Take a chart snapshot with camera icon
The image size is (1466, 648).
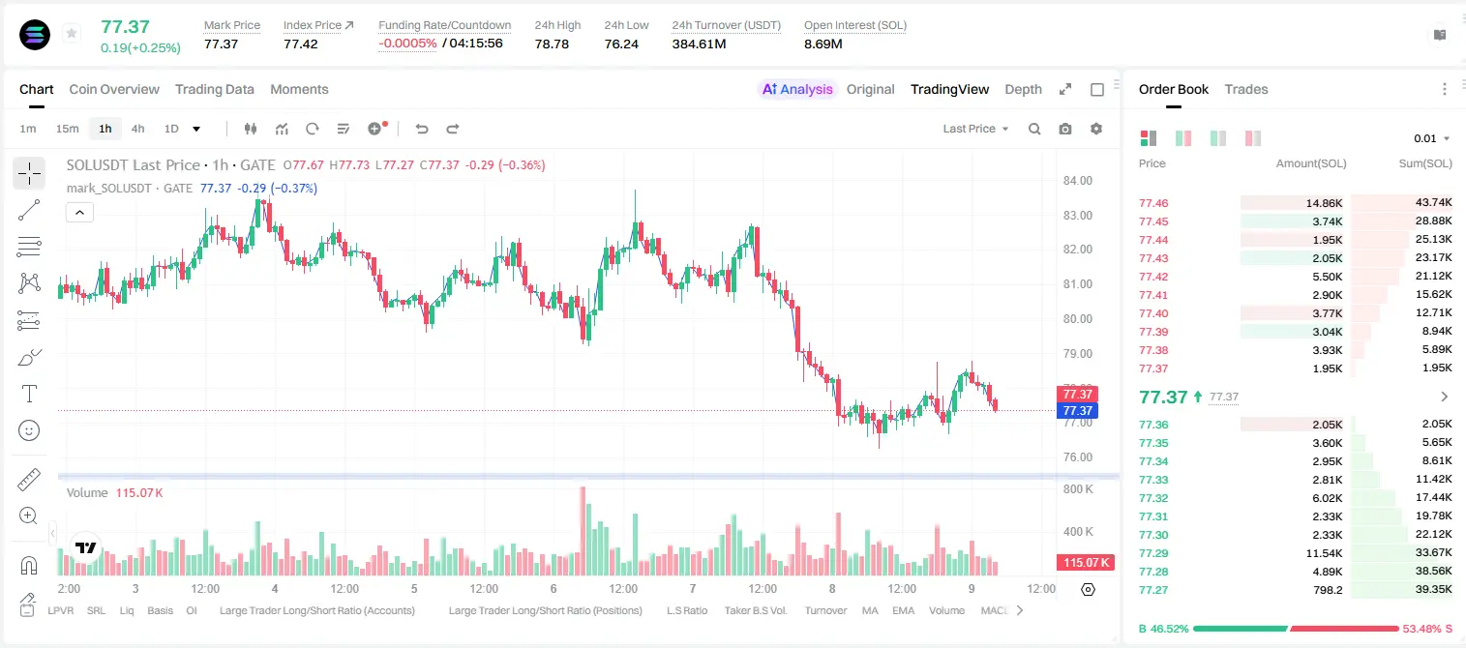pos(1065,129)
